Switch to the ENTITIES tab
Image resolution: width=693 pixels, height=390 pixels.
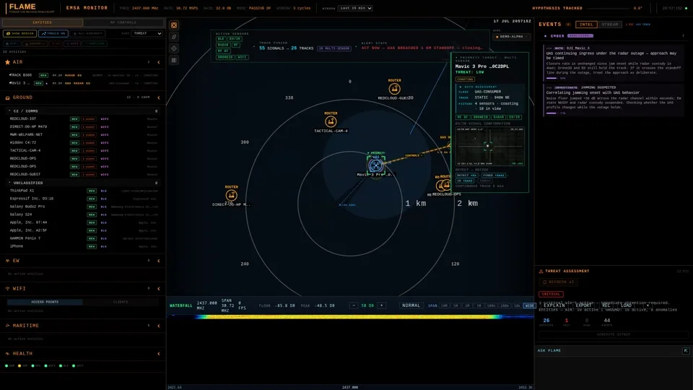(x=43, y=22)
